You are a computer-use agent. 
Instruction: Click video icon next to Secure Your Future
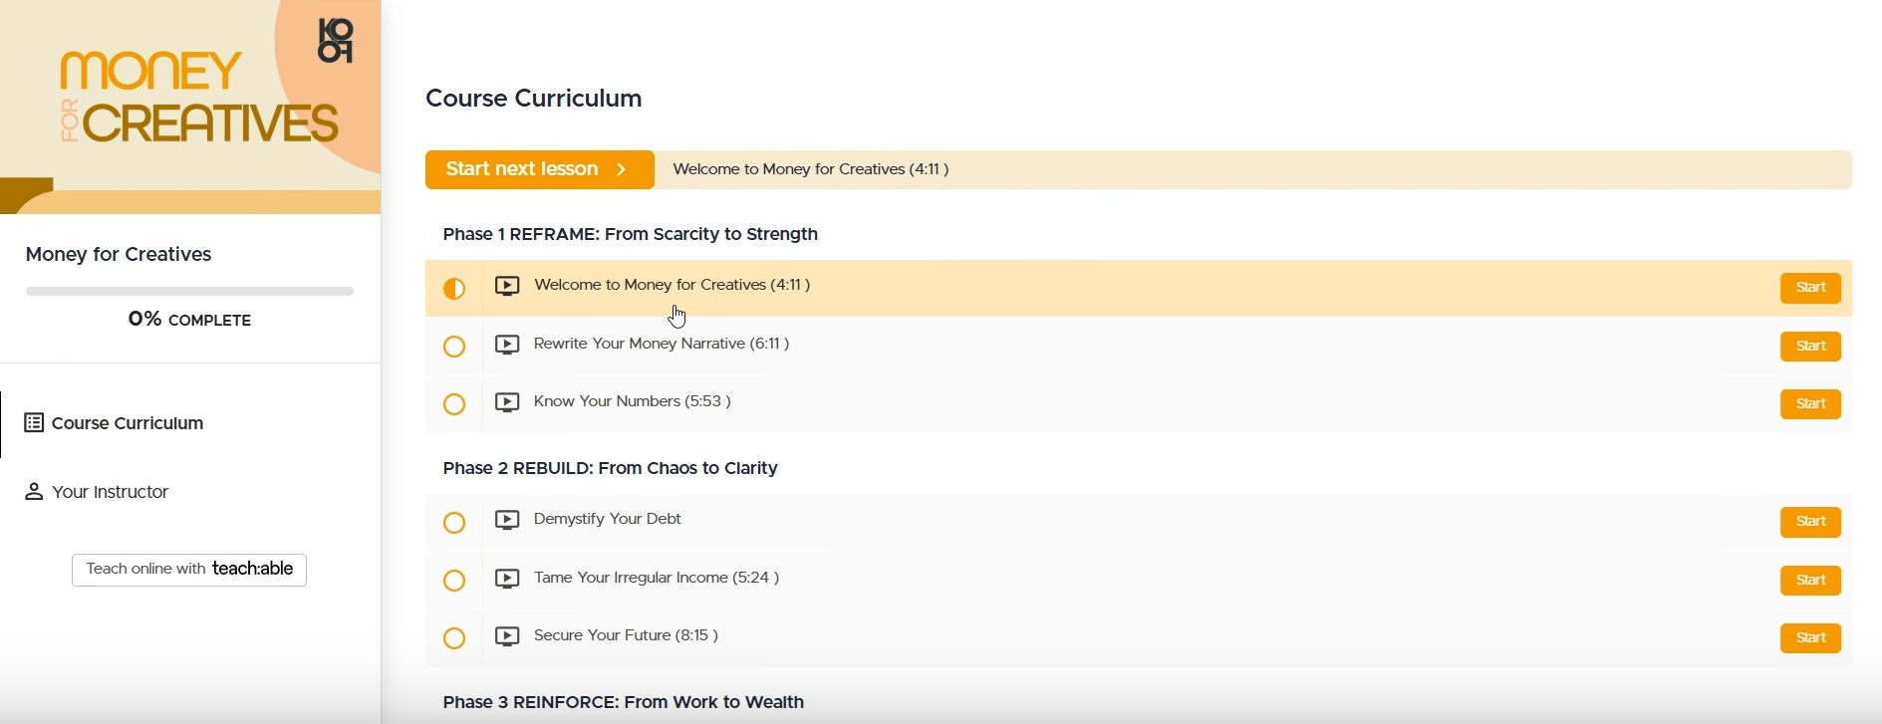507,636
